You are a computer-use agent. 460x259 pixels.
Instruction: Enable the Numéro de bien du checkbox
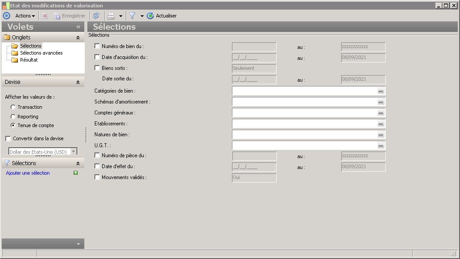97,46
